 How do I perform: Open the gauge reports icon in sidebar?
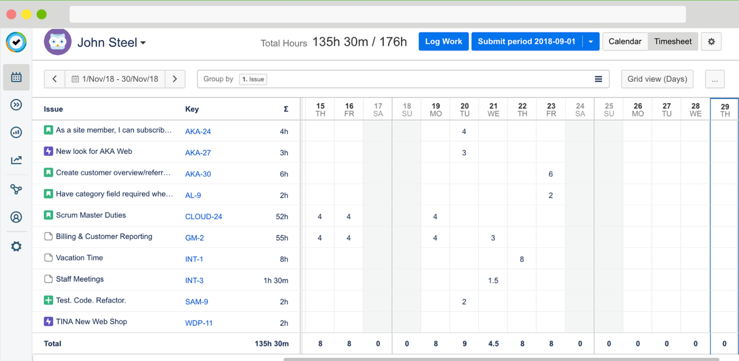point(16,132)
